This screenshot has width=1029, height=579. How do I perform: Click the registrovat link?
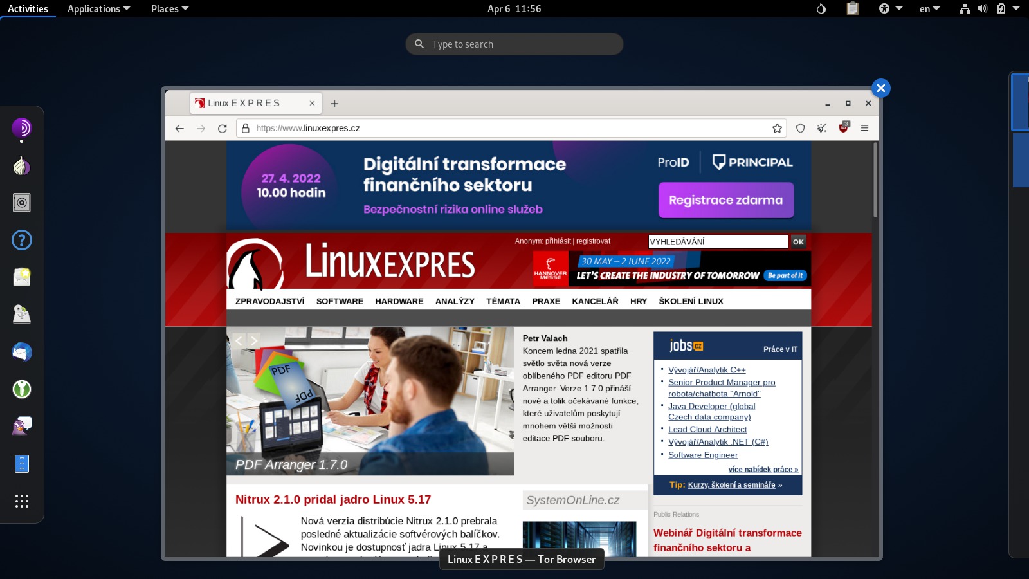[593, 241]
